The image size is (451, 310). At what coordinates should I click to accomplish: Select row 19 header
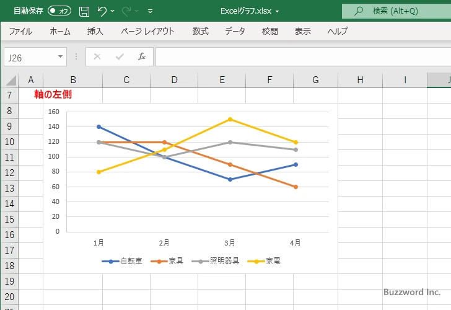click(9, 281)
